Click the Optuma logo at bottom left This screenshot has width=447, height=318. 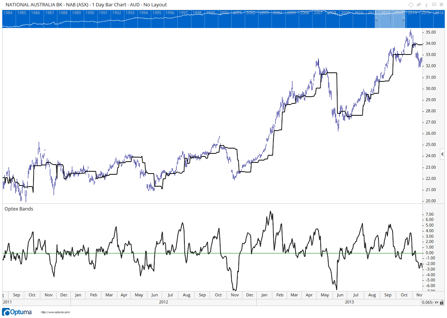16,312
